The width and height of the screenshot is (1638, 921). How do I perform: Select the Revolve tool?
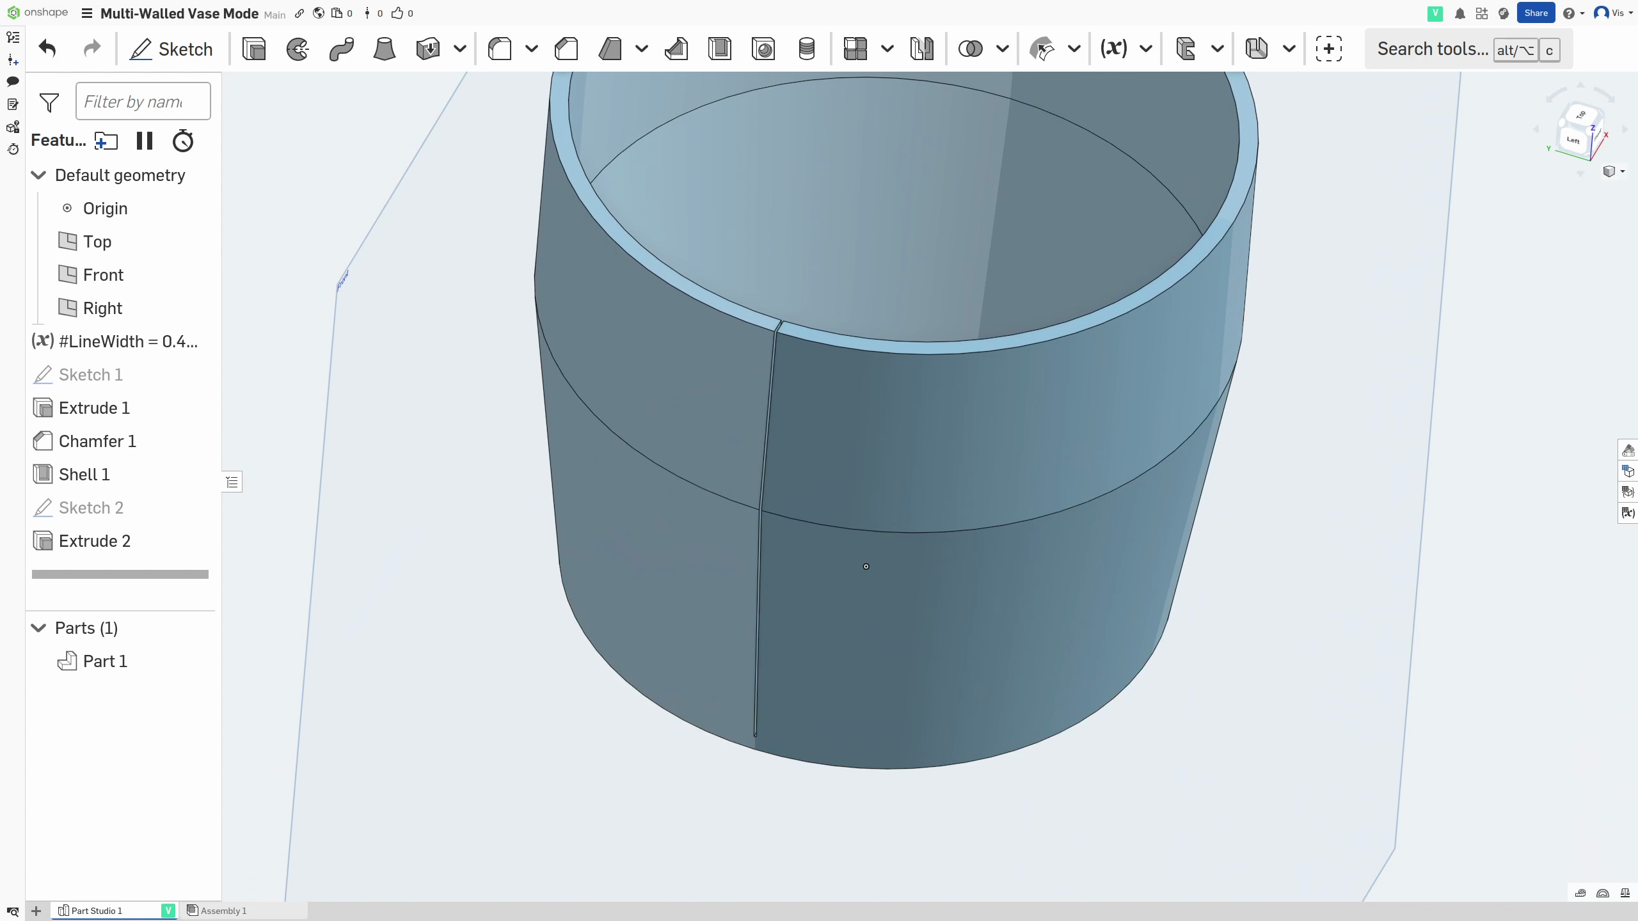[298, 49]
